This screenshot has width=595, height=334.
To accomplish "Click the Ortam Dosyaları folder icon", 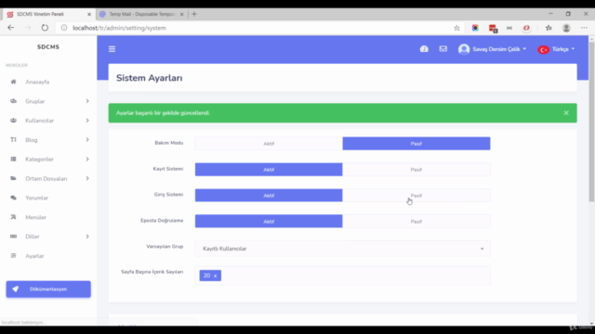I will pyautogui.click(x=13, y=178).
